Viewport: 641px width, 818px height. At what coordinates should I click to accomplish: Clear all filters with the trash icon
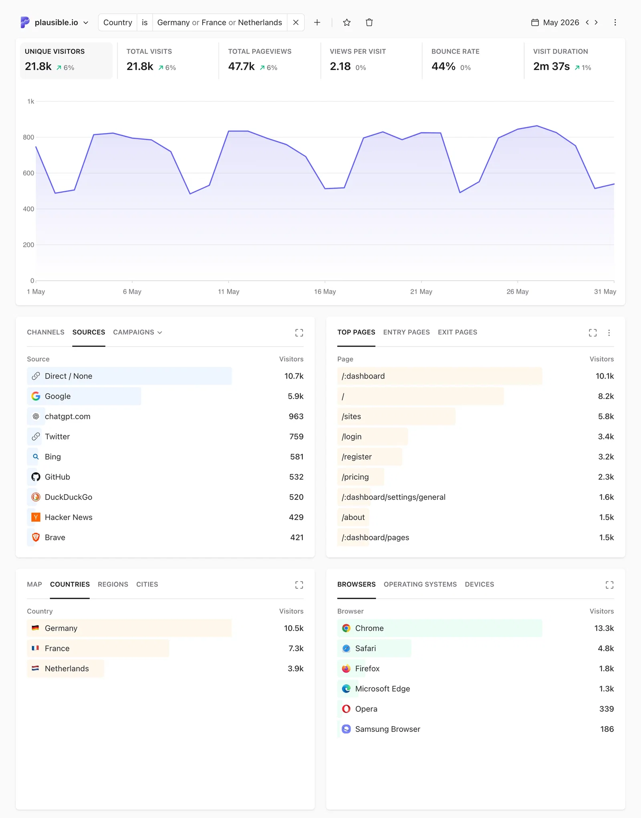click(x=369, y=22)
